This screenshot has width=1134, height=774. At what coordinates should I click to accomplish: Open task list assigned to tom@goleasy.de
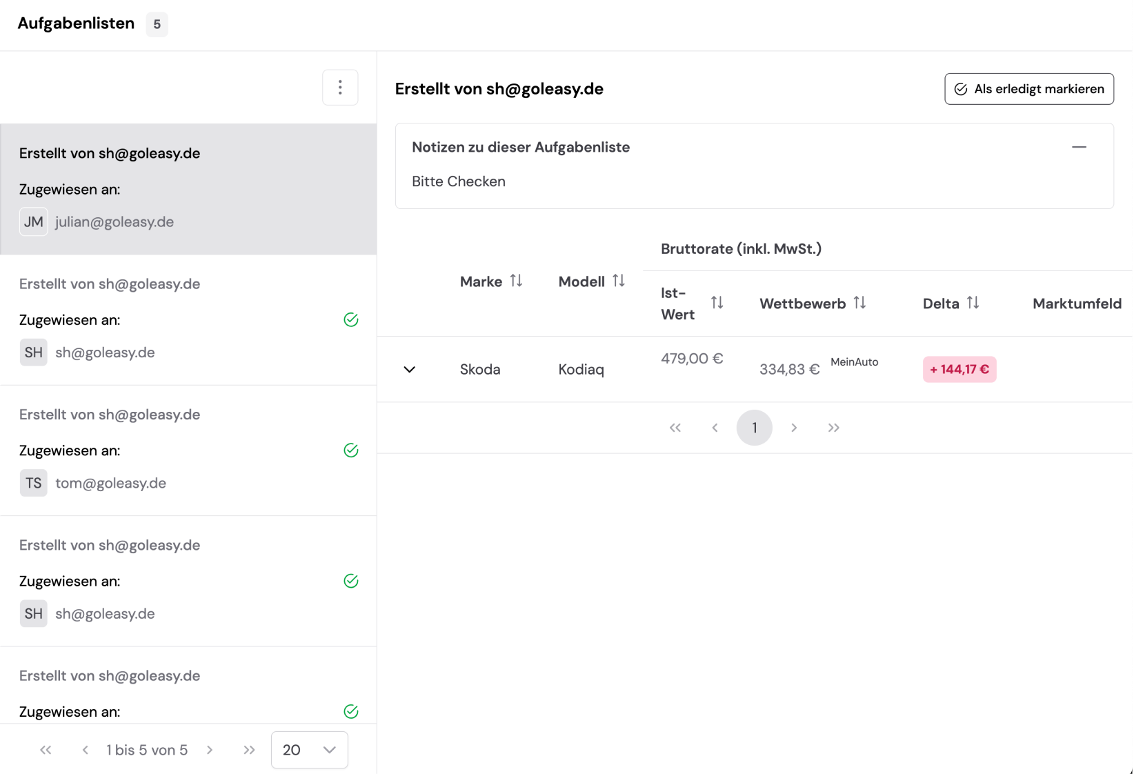(188, 450)
